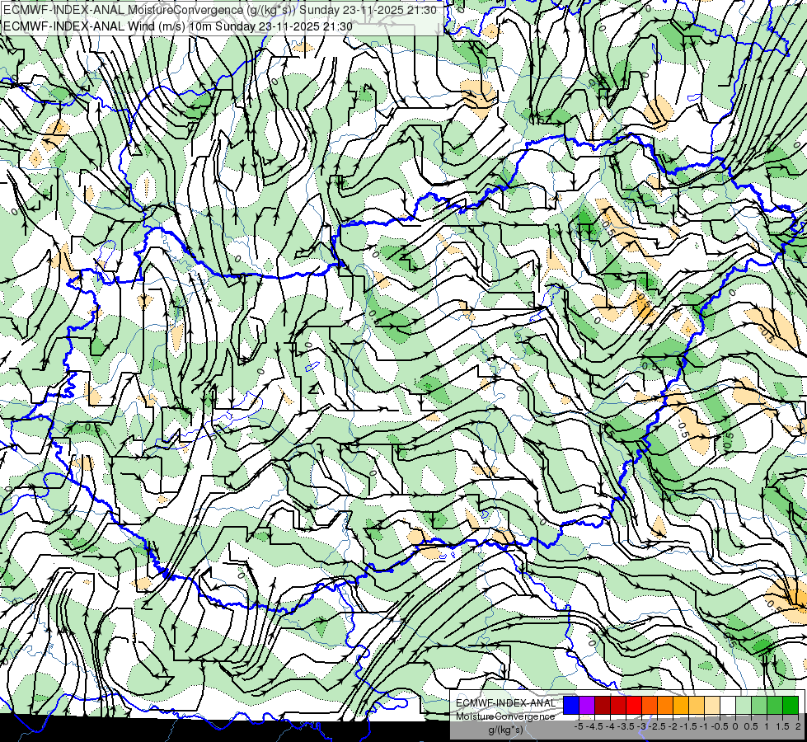Click the legend label ECMWF-INDEX-ANAL

[x=505, y=703]
